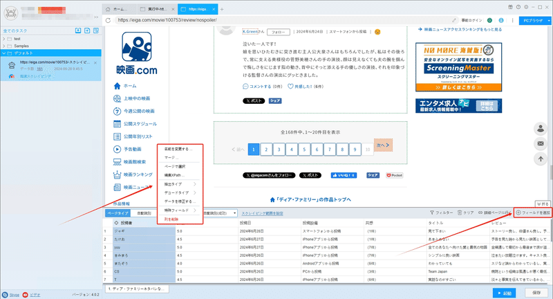Choose データを修正する in the context menu
This screenshot has height=299, width=553.
pyautogui.click(x=180, y=201)
